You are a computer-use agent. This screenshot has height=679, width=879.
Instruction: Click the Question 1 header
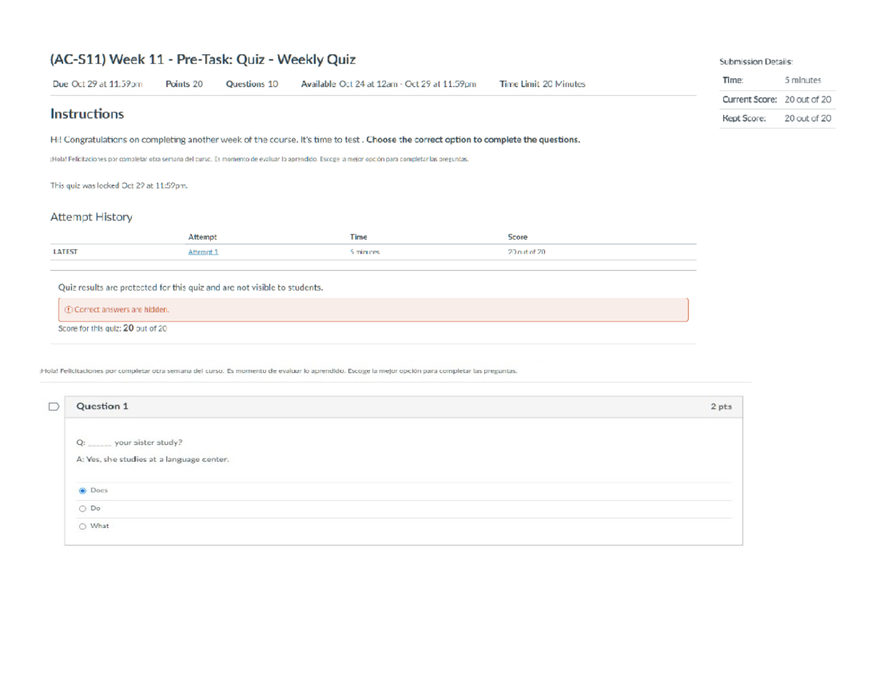pos(102,407)
